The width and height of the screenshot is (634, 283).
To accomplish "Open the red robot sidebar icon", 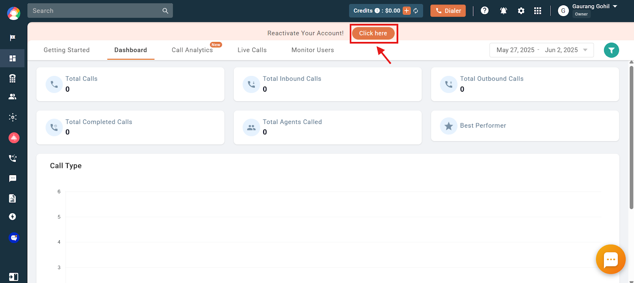I will (x=14, y=138).
